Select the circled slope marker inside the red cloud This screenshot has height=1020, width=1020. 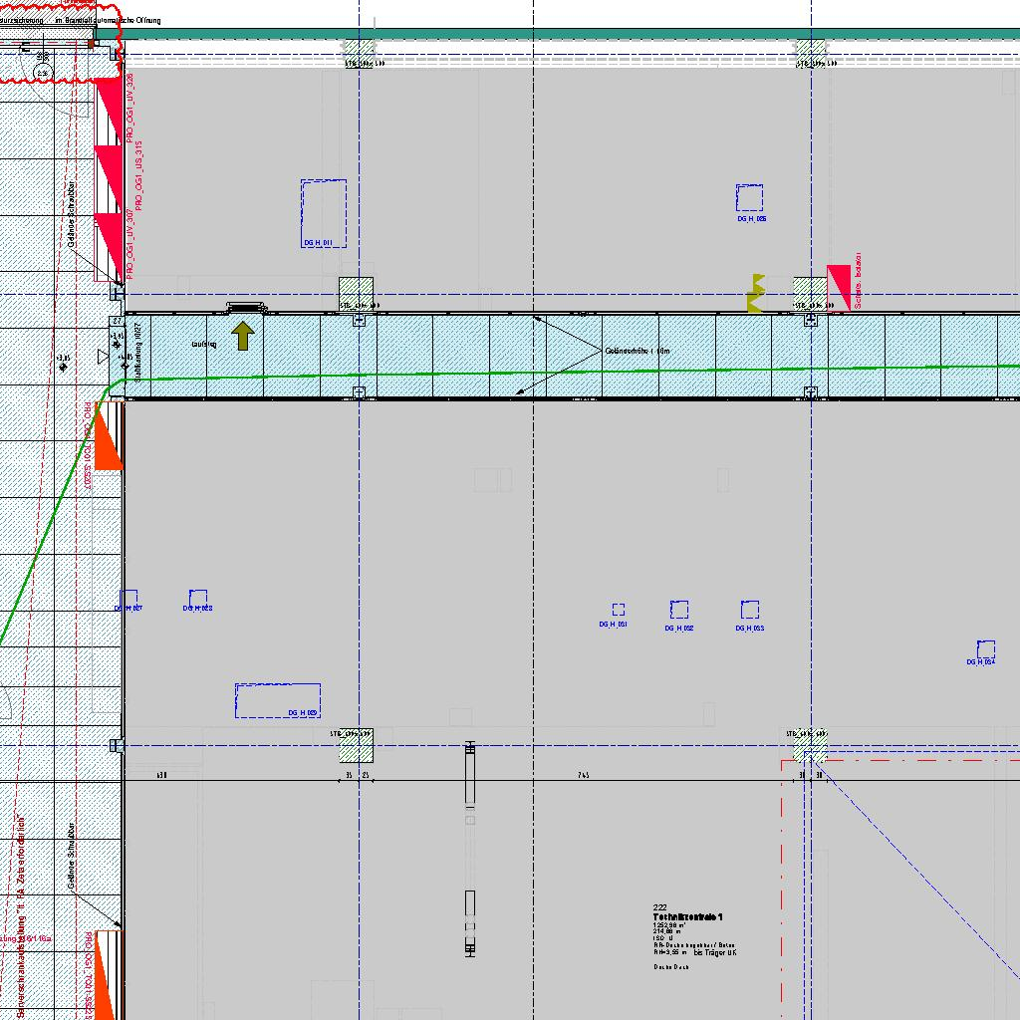[x=42, y=74]
